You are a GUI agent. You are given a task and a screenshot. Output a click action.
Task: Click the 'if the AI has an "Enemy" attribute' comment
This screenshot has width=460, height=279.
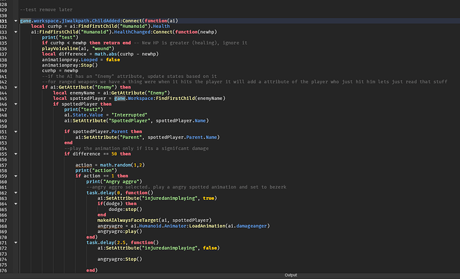[x=129, y=76]
